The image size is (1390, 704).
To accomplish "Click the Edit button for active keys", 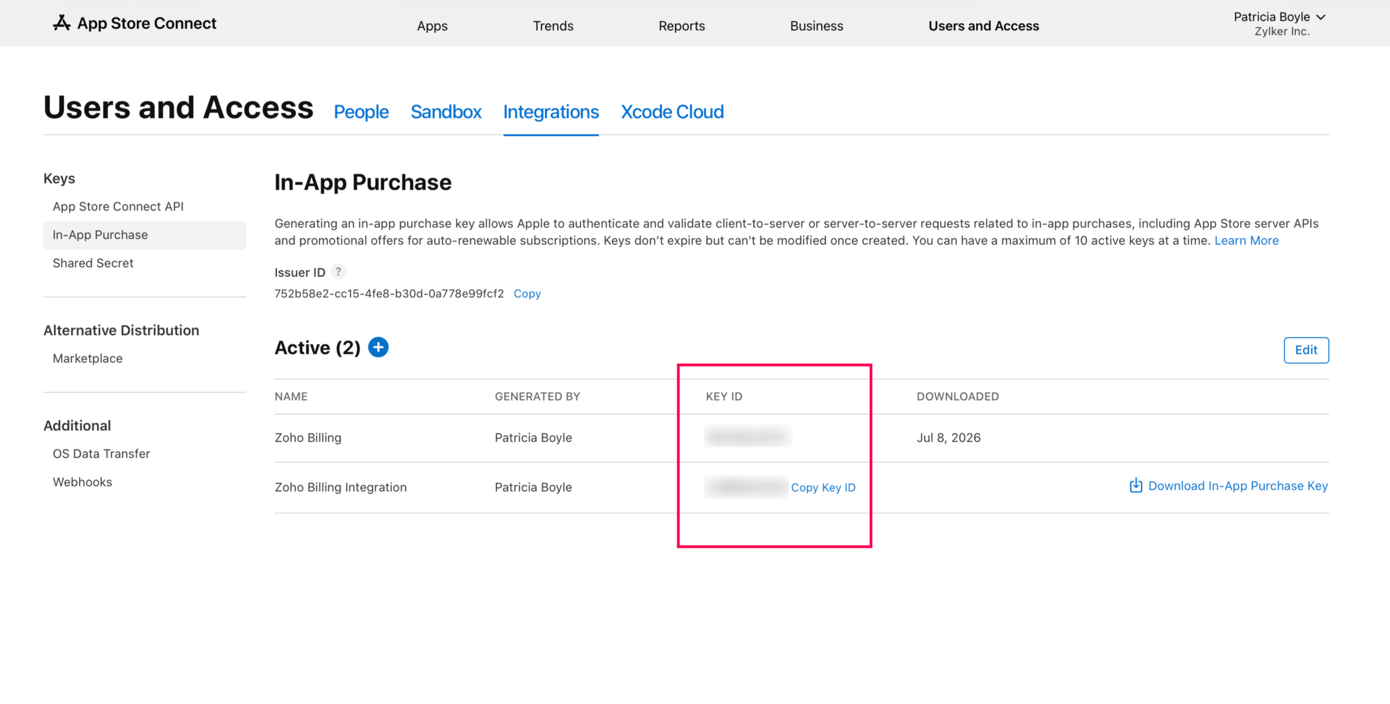I will [1306, 350].
